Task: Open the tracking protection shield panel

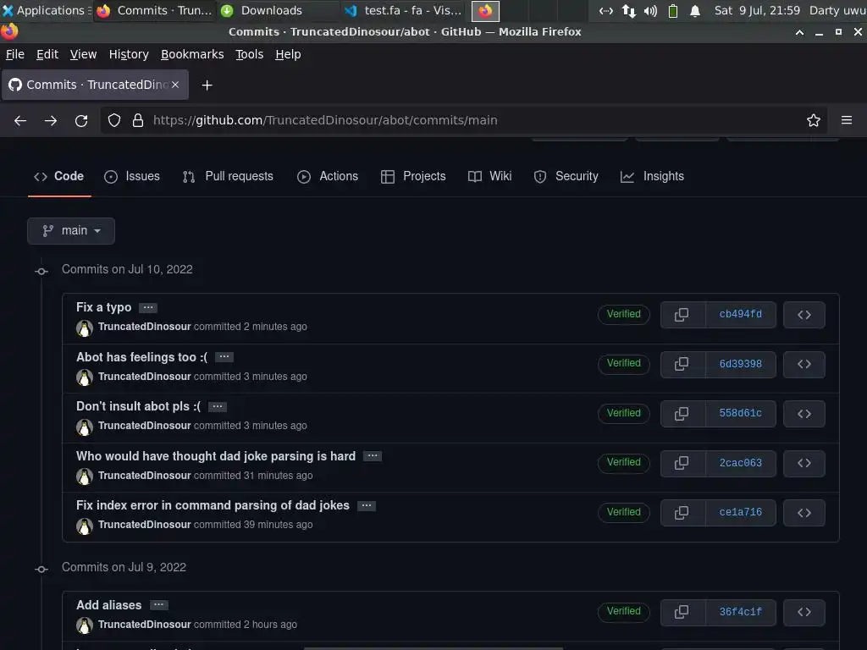Action: point(114,120)
